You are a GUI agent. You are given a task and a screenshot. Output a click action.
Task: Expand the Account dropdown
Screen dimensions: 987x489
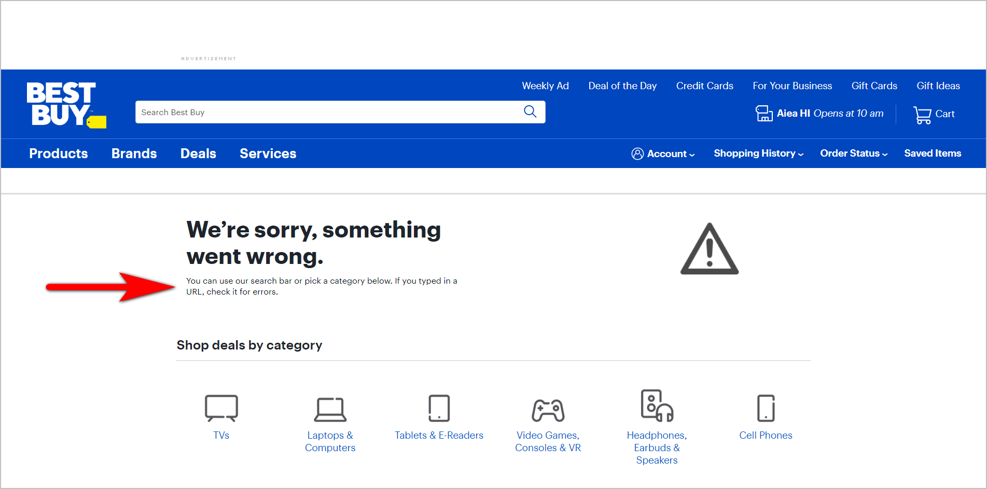pos(692,154)
